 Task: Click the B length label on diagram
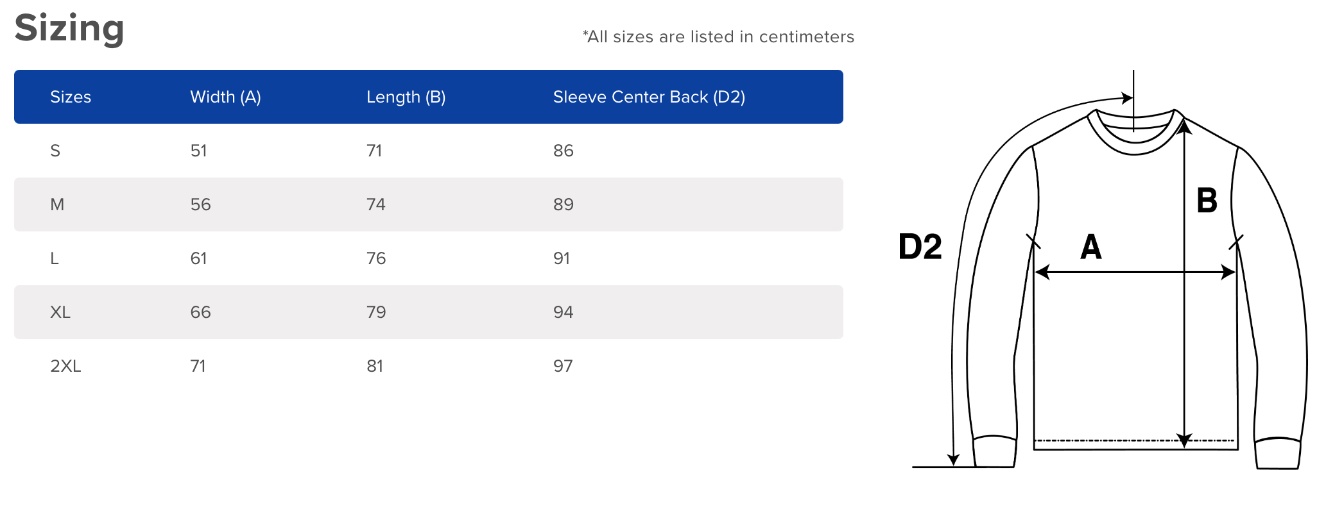pyautogui.click(x=1207, y=200)
